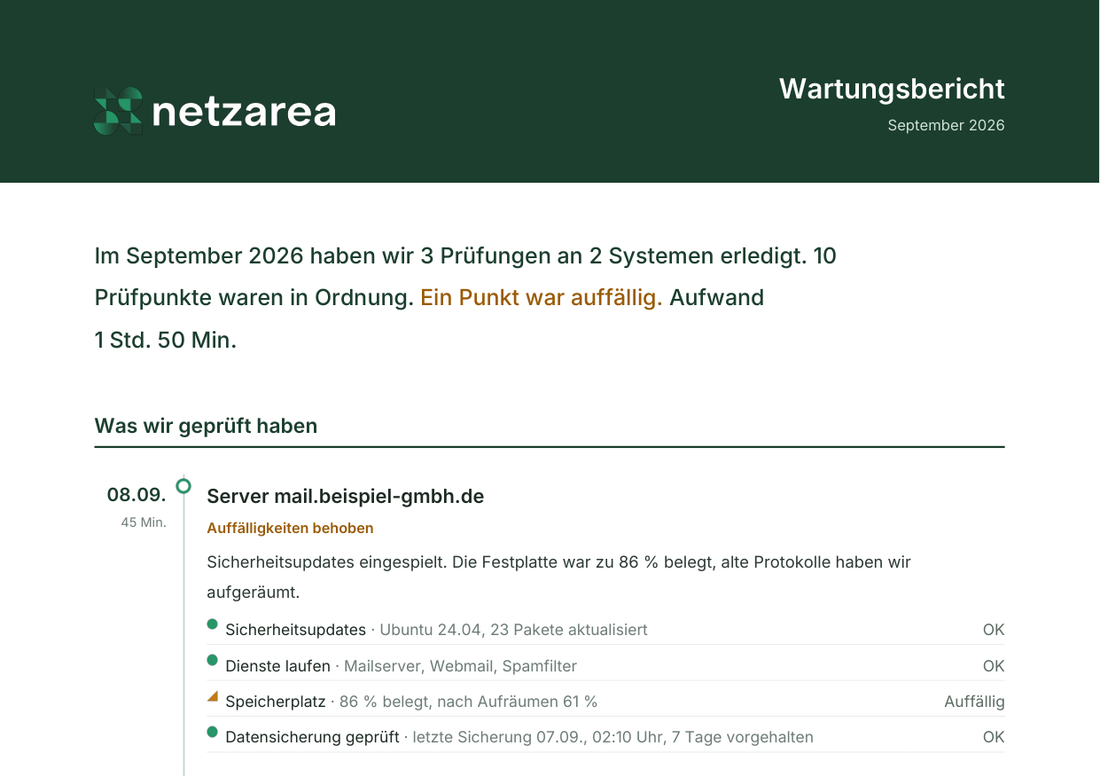Click the orange warning triangle beside Speicherplatz
Image resolution: width=1100 pixels, height=777 pixels.
[213, 696]
